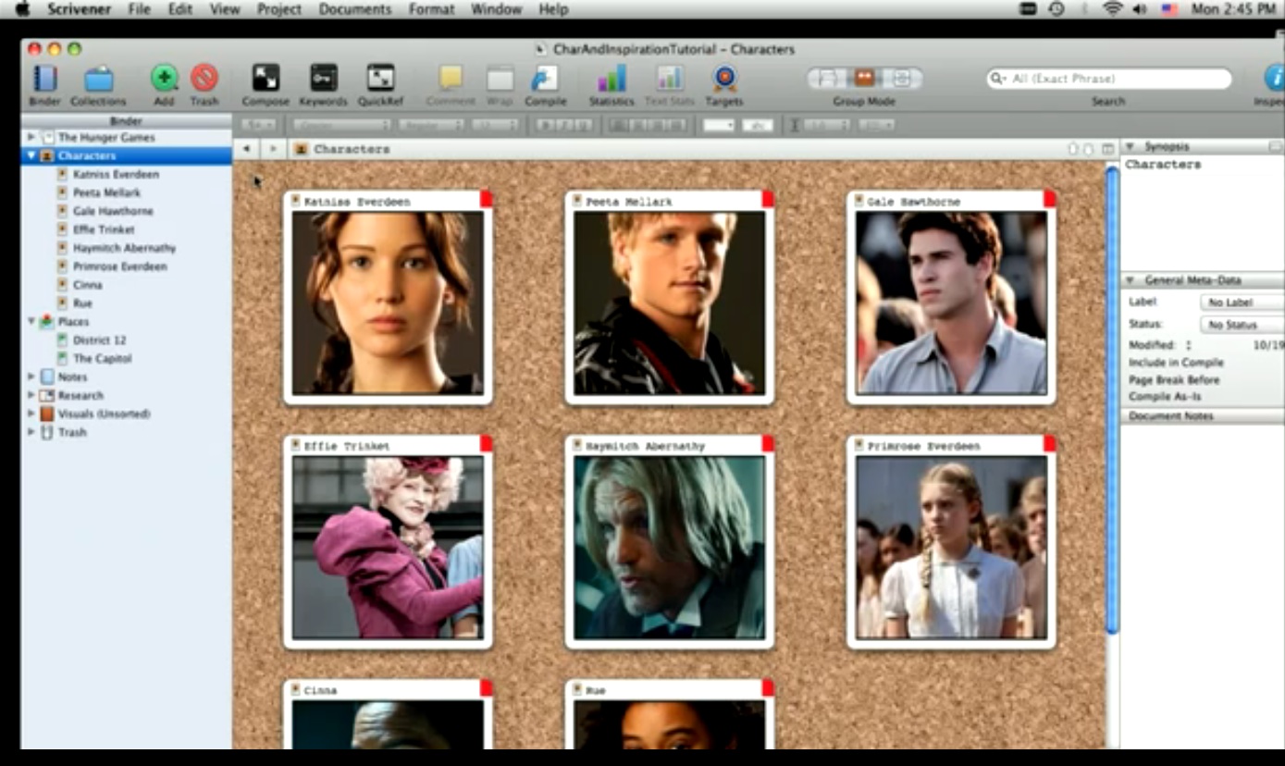Select Haymitch Abernathy in the binder
This screenshot has width=1285, height=766.
click(124, 248)
